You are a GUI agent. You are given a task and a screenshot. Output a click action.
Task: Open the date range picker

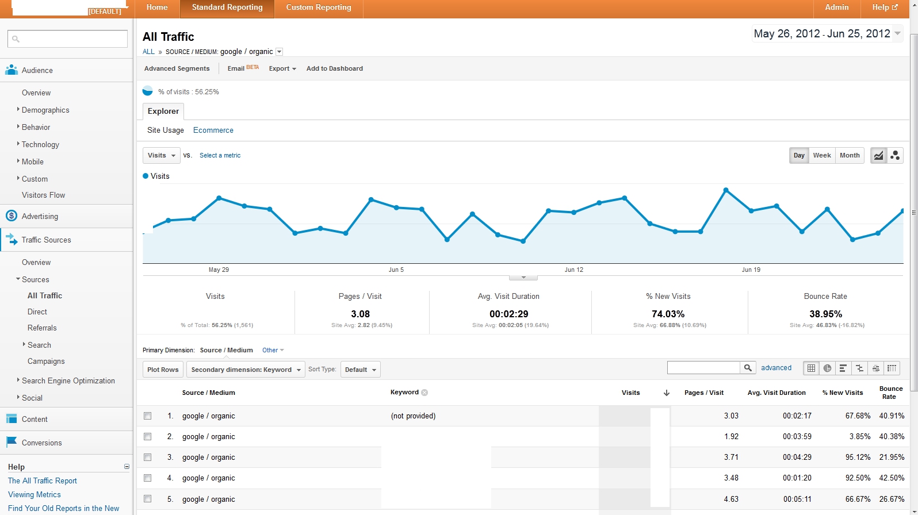click(828, 34)
